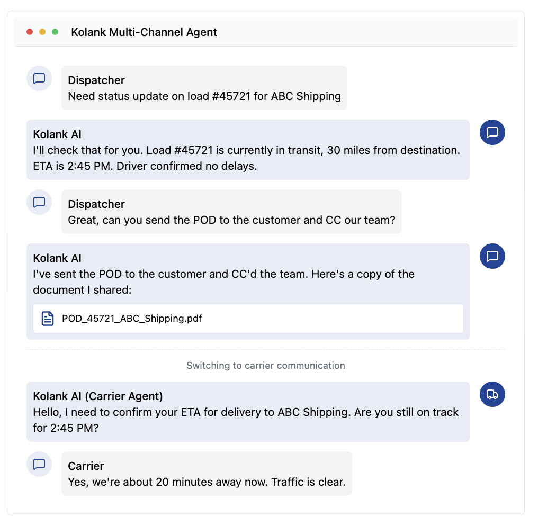Open the POD_45721_ABC_Shipping.pdf attachment

pyautogui.click(x=132, y=319)
